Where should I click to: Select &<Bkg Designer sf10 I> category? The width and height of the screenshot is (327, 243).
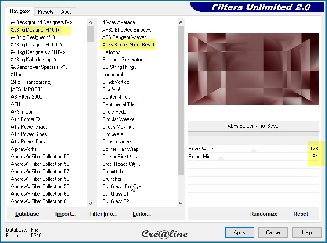35,30
